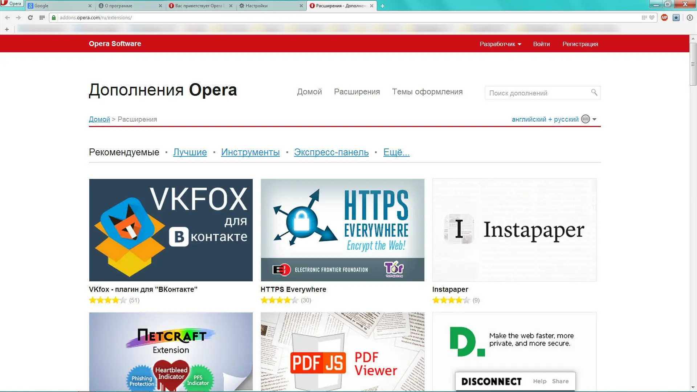Reload the current page
Screen dimensions: 697x392
coord(30,17)
